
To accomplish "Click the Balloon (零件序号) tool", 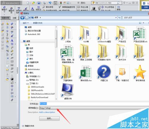I will click(48, 7).
